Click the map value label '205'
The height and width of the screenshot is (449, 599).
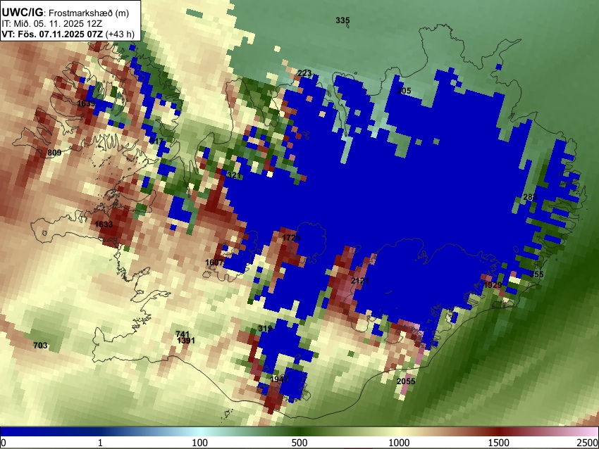(x=405, y=91)
